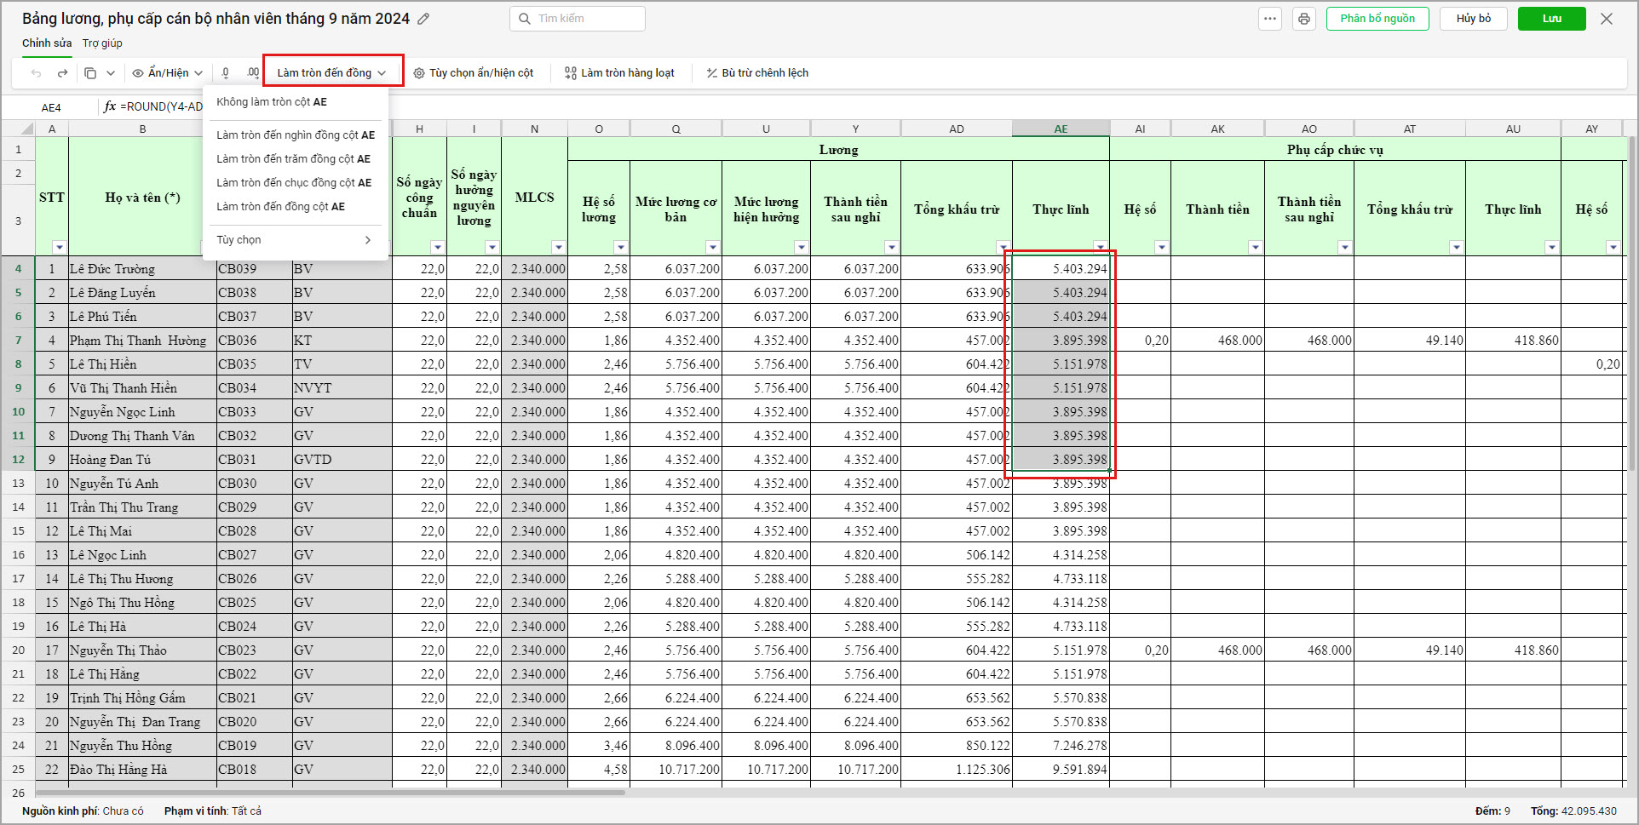Click the pencil icon to edit the title

[x=423, y=19]
